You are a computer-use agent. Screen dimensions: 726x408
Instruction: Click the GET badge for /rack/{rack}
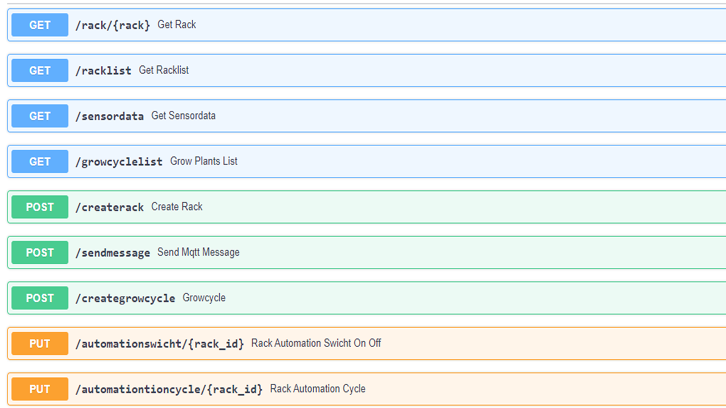(x=40, y=25)
